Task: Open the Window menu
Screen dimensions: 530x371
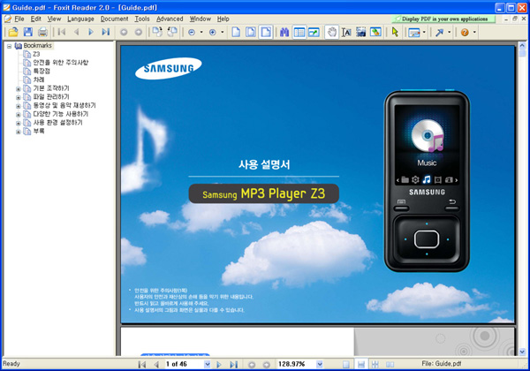Action: (201, 19)
